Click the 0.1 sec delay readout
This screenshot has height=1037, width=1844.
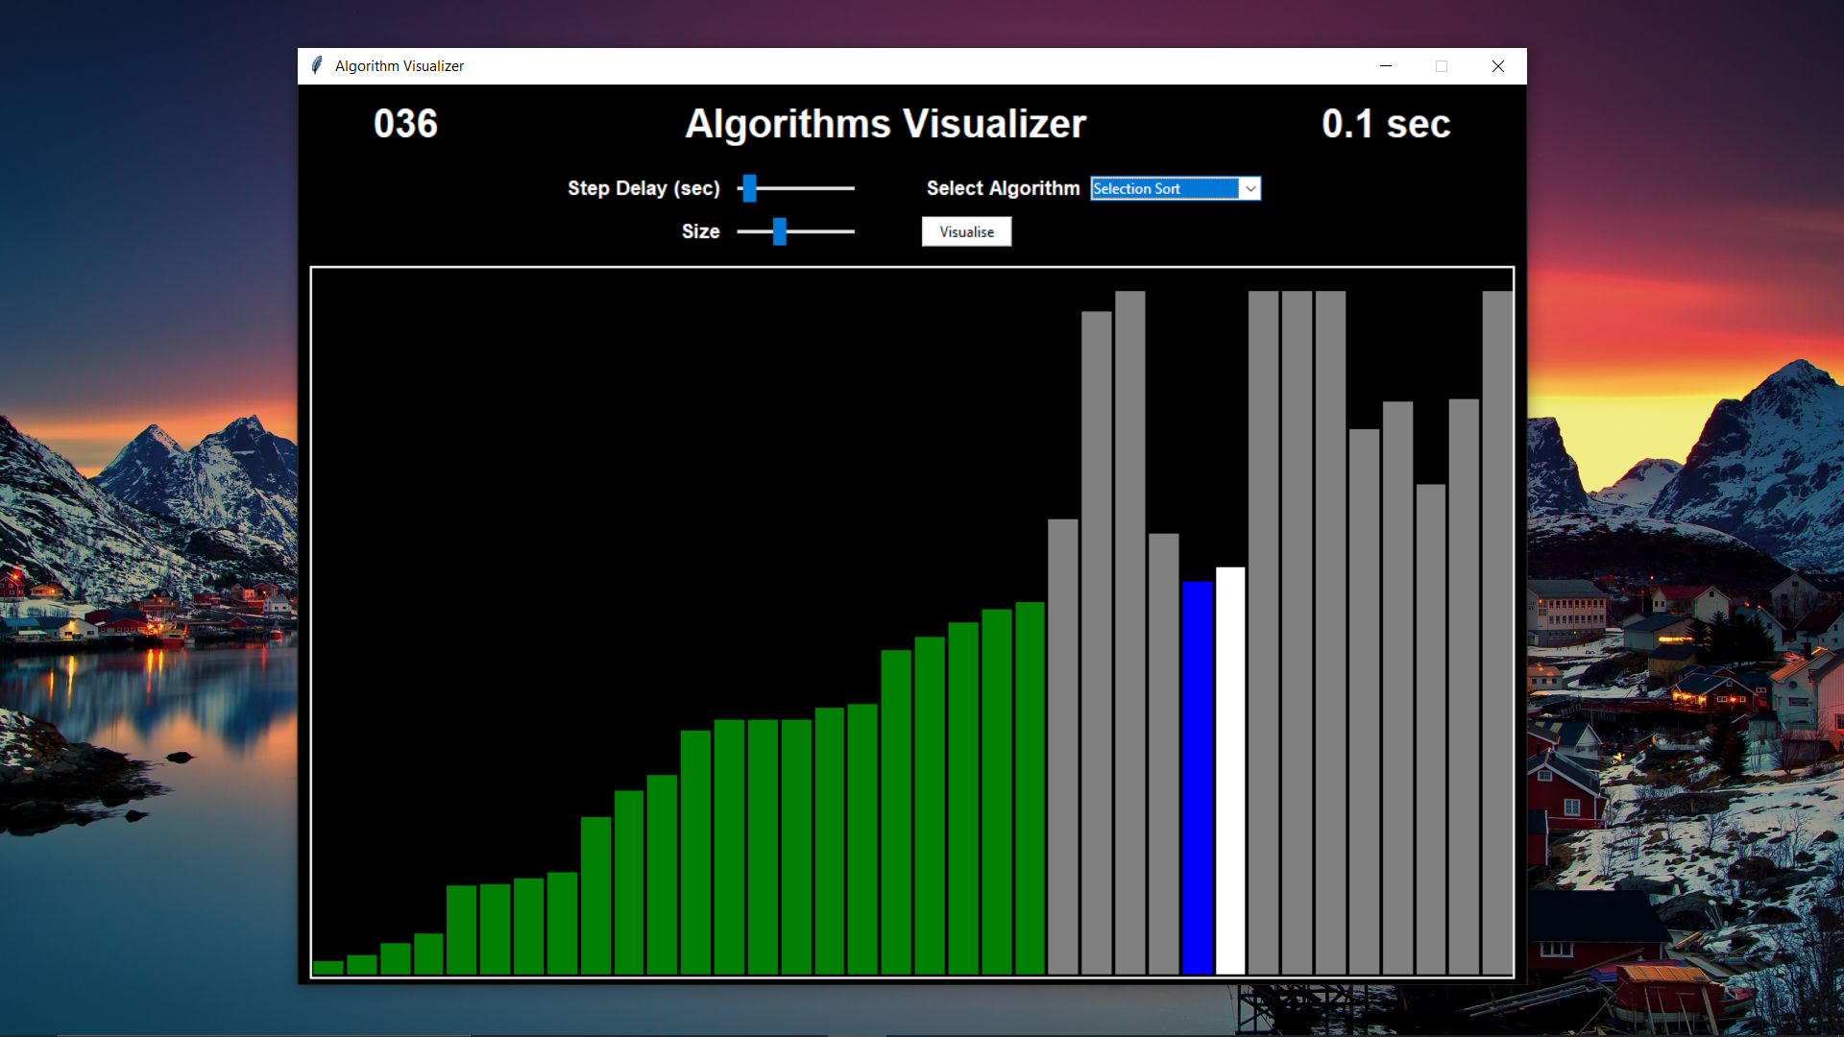click(x=1385, y=124)
